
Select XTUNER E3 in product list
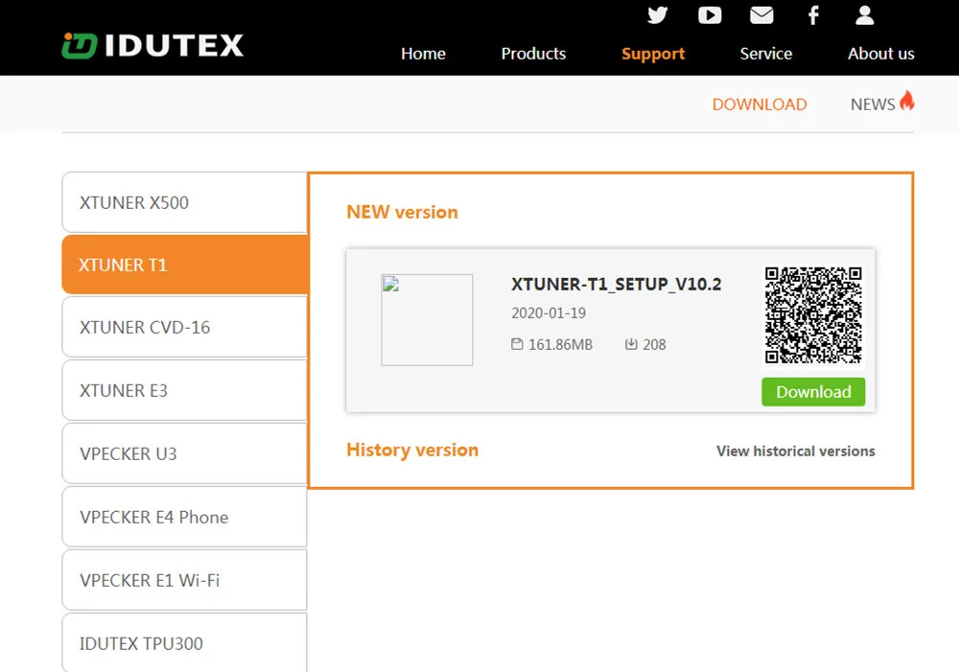[185, 390]
